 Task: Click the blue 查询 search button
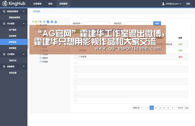pos(157,23)
